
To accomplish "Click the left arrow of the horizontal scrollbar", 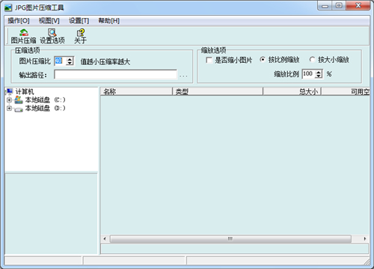I will (105, 239).
